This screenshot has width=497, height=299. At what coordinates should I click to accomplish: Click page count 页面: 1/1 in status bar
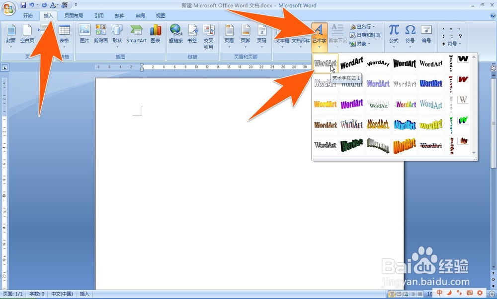tap(13, 294)
